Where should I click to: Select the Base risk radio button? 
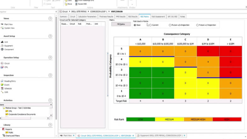135,25
